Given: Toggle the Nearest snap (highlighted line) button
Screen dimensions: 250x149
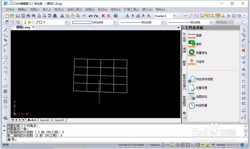Looking at the screenshot, I should (207, 16).
